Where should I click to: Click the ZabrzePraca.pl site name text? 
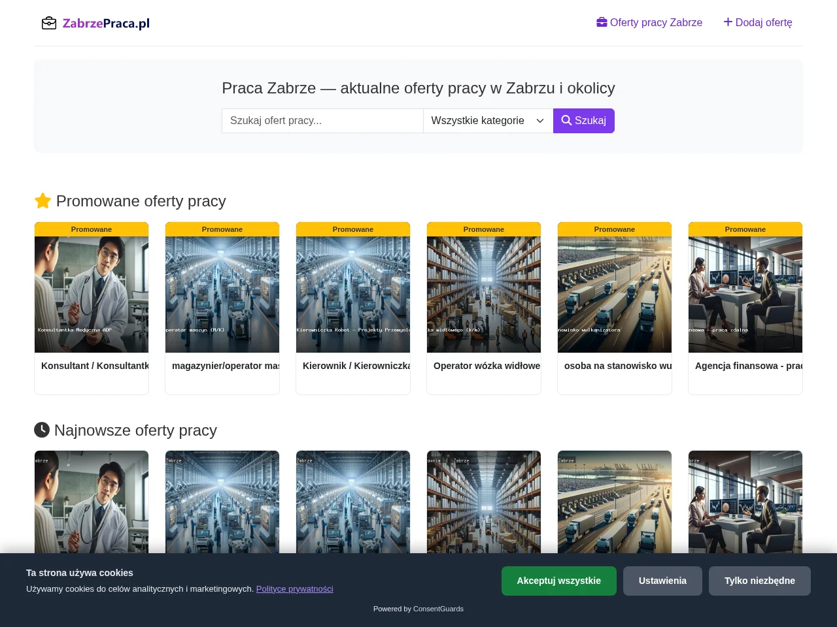pos(106,24)
